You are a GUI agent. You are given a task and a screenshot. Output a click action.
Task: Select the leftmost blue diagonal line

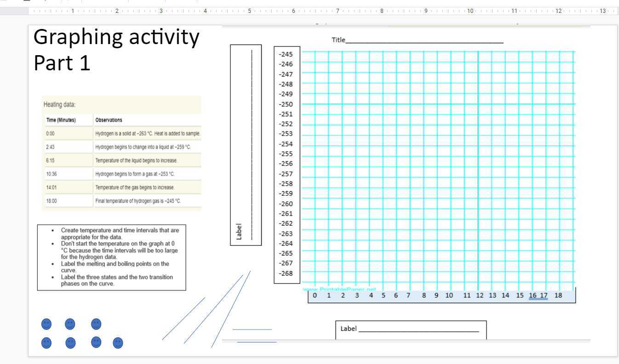pyautogui.click(x=183, y=318)
